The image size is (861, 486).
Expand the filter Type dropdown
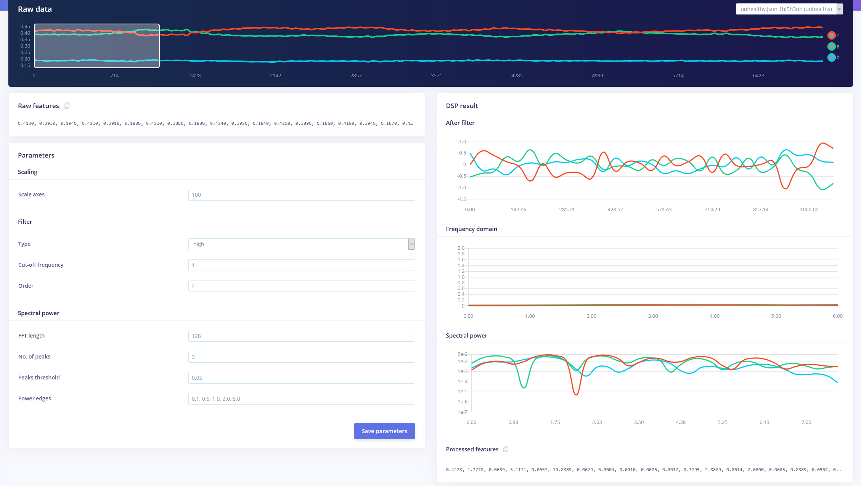(301, 244)
